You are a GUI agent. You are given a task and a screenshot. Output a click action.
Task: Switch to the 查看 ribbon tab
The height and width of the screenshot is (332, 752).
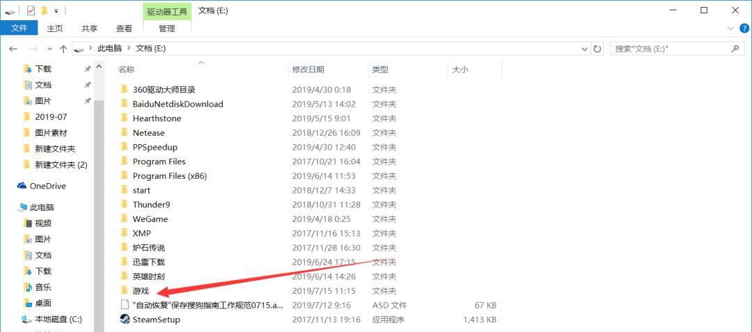click(124, 29)
